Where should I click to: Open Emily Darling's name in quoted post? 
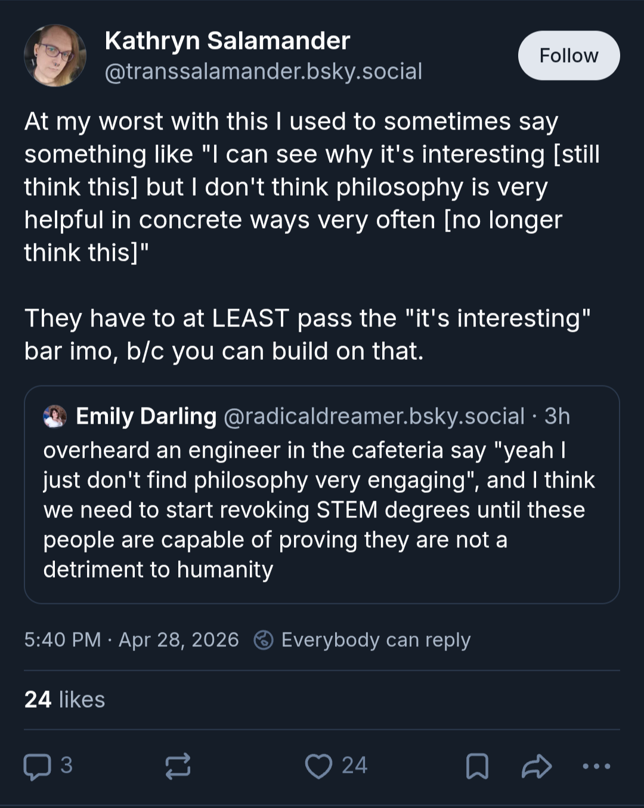[x=146, y=417]
